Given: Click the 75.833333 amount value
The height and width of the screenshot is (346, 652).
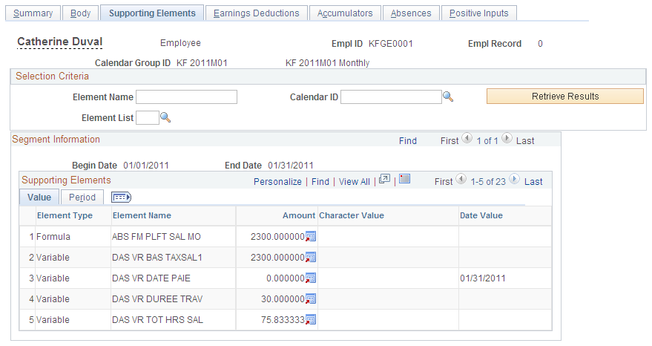Looking at the screenshot, I should 283,320.
